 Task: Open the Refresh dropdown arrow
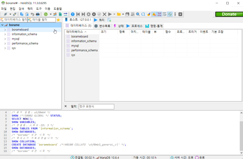click(x=51, y=14)
